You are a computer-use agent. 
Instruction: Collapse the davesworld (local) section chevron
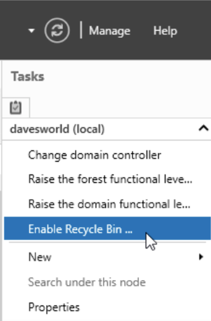click(204, 129)
